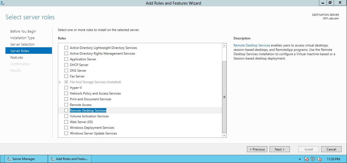Click the Previous button
Image resolution: width=347 pixels, height=163 pixels.
click(x=257, y=149)
